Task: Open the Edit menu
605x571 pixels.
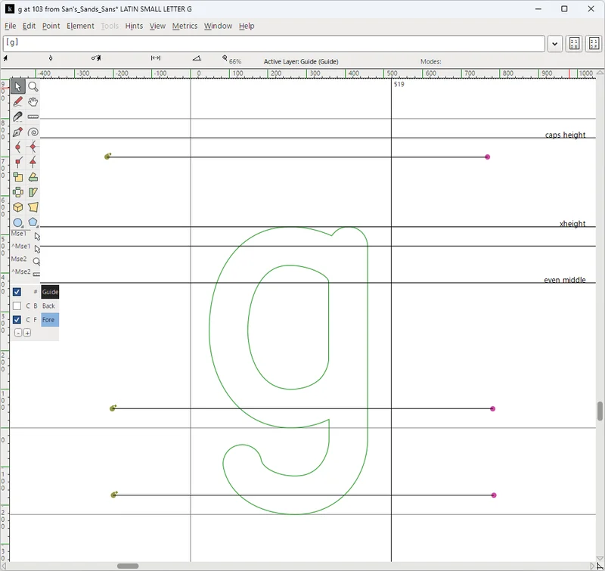Action: 29,26
